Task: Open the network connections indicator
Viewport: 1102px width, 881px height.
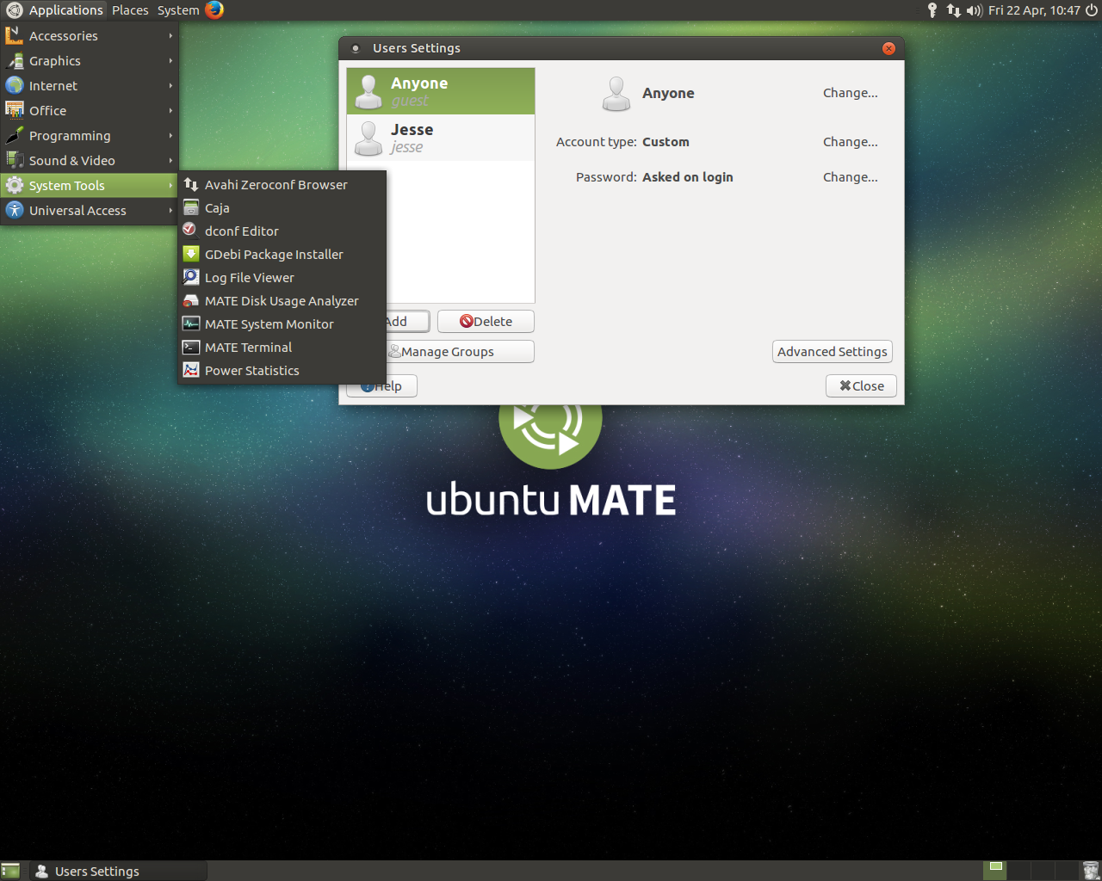Action: tap(953, 10)
